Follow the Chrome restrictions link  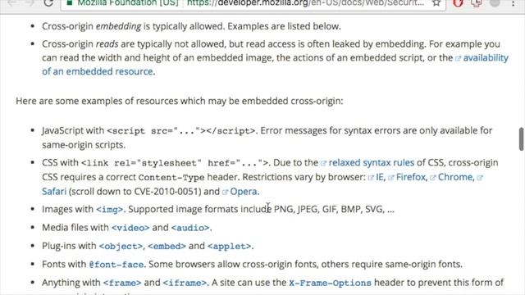click(x=455, y=177)
